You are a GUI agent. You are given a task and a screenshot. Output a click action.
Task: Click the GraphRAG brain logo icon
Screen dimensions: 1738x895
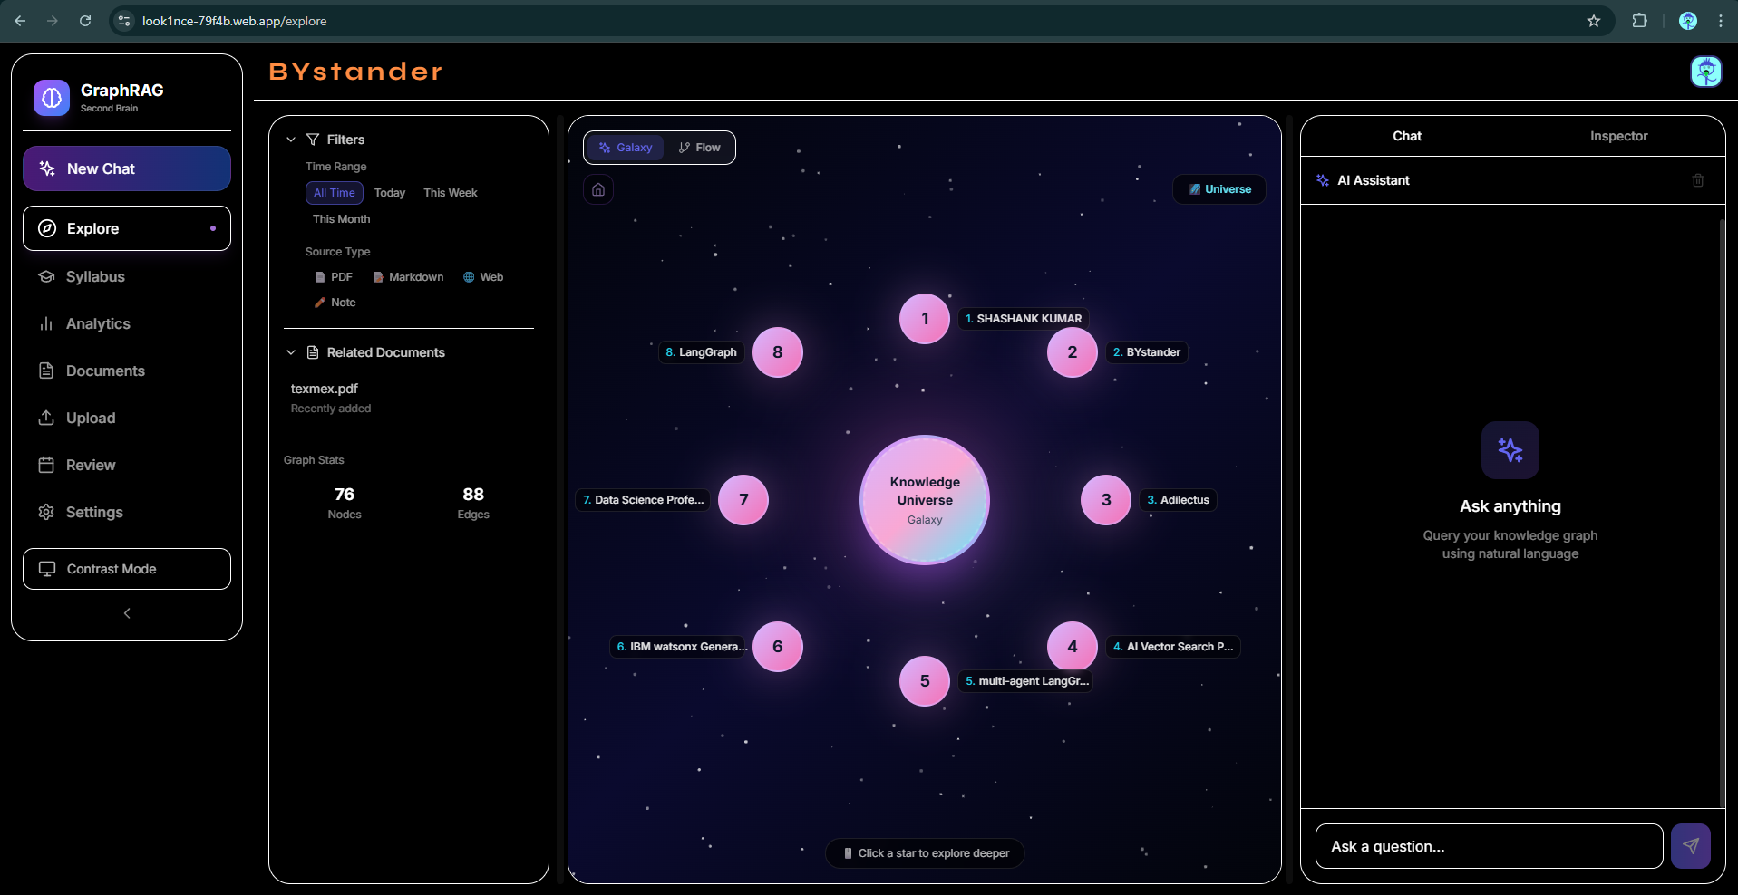tap(52, 98)
